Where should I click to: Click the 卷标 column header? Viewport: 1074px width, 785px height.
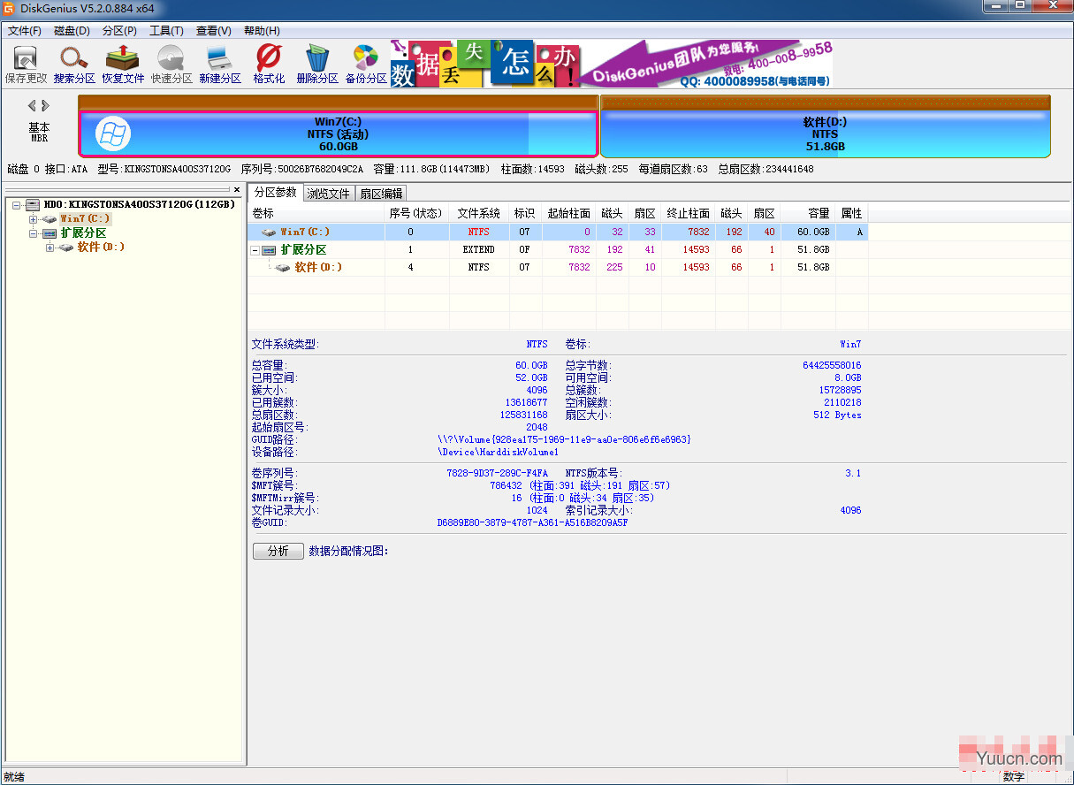click(316, 213)
